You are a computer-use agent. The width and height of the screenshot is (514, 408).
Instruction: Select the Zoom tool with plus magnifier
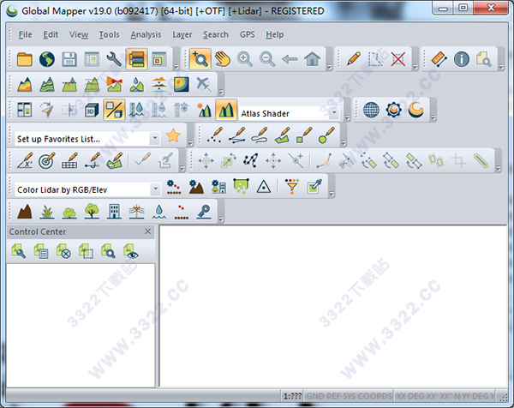200,59
